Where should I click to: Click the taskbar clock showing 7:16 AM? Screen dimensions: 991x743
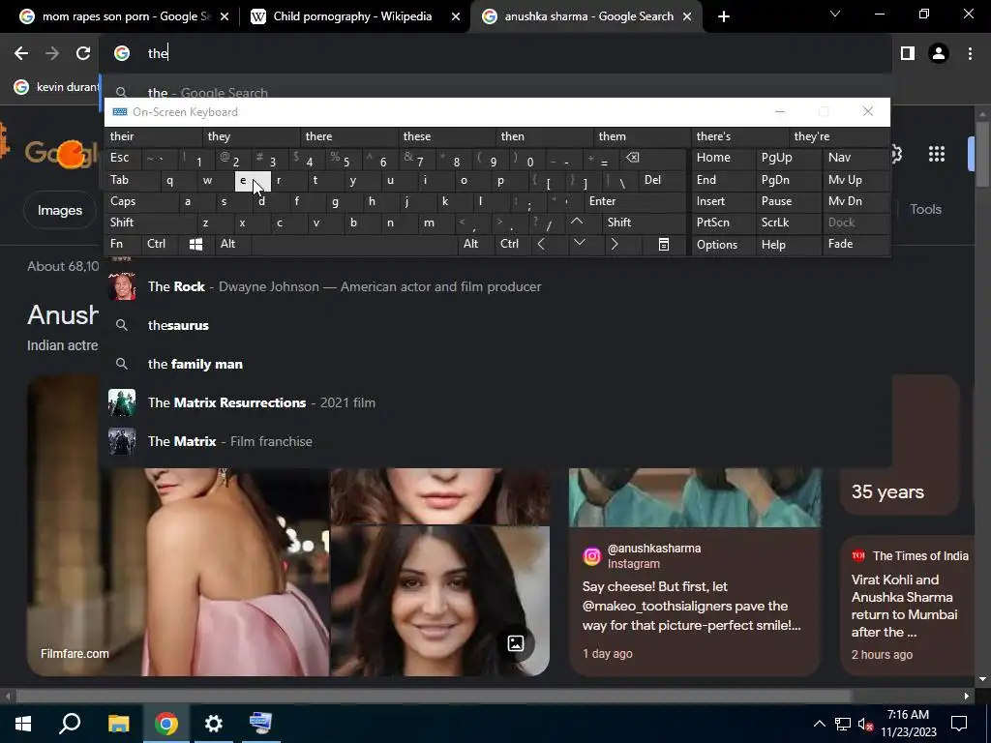(x=908, y=724)
